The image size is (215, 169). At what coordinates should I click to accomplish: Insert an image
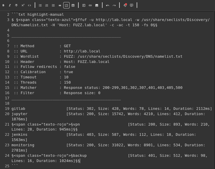(97, 5)
